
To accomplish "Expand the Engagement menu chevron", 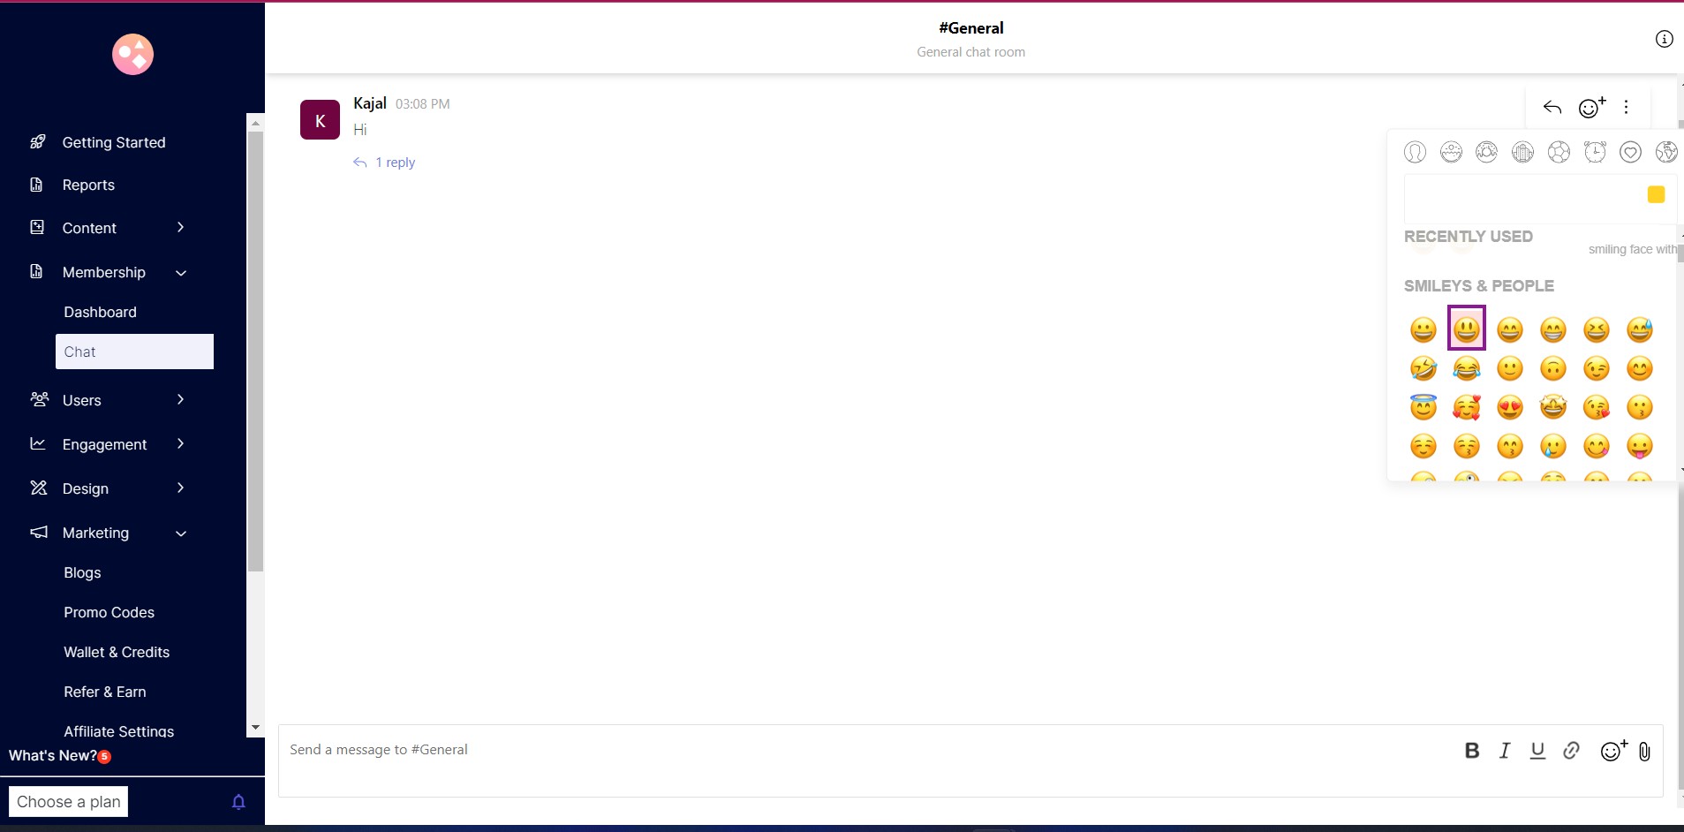I will pos(180,443).
